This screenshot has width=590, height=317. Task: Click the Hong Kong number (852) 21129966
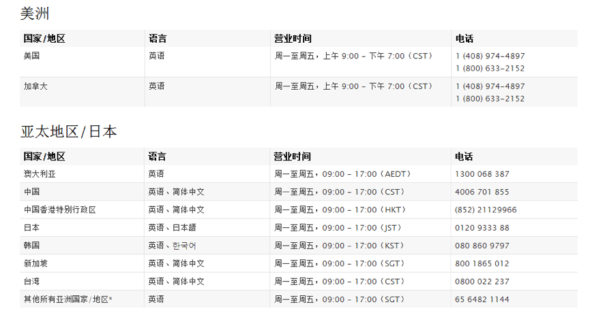pos(486,210)
